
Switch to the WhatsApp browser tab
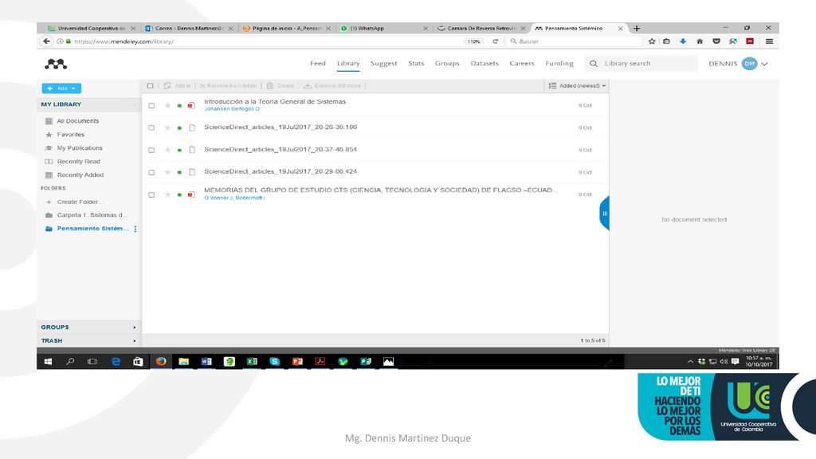(384, 28)
